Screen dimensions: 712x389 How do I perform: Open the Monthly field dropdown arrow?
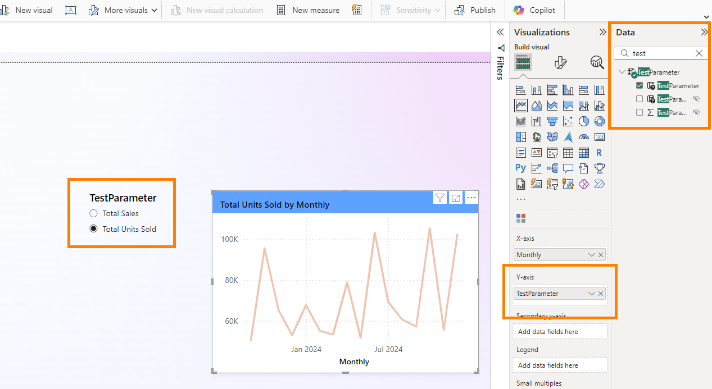pos(591,255)
